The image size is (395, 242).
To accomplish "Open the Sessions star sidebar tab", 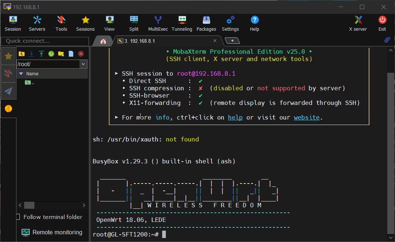I will [8, 56].
